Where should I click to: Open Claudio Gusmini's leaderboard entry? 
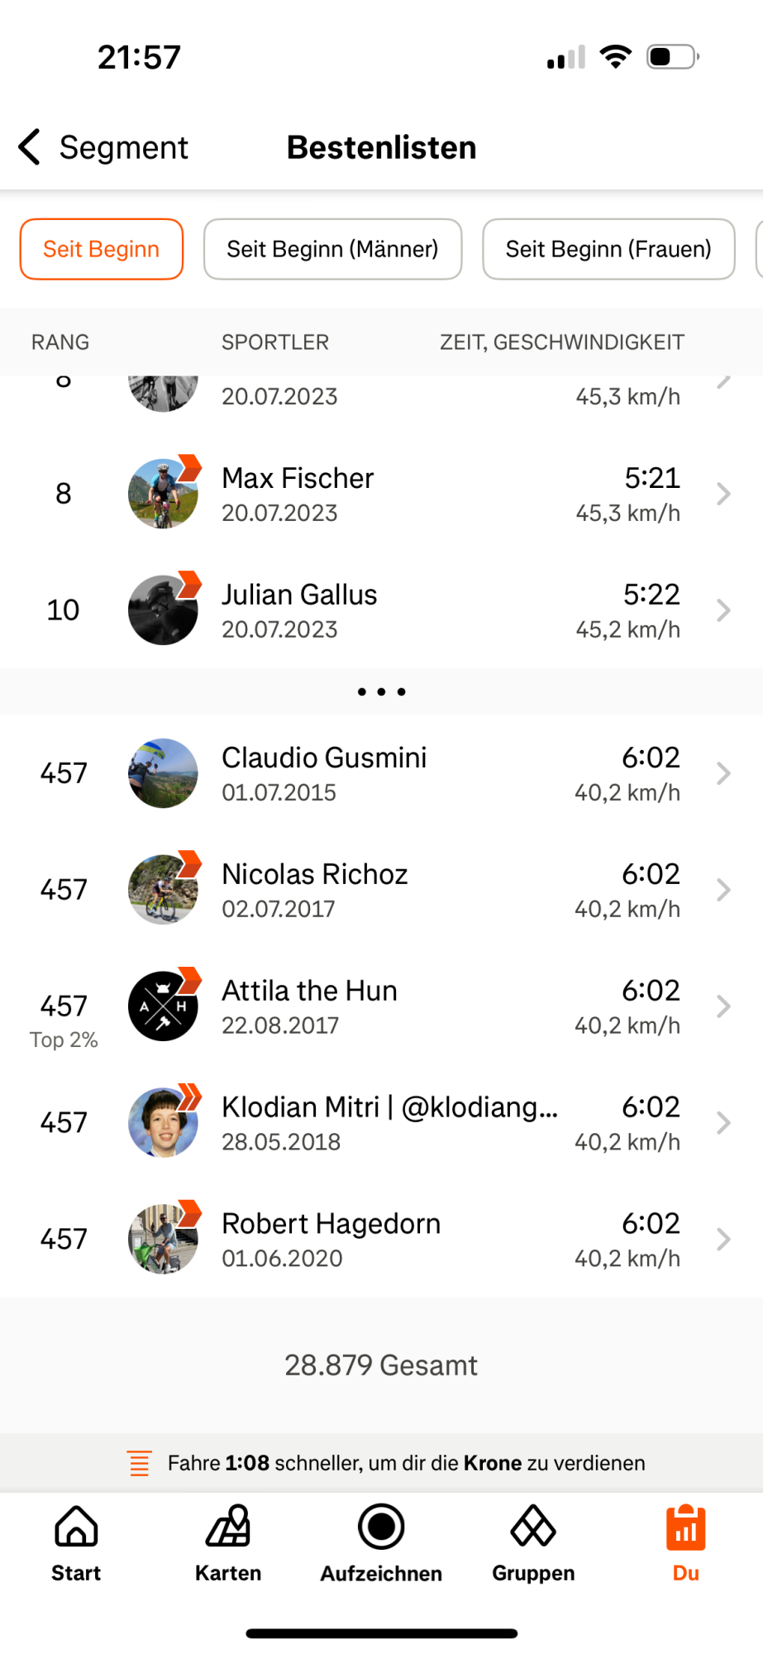pos(381,773)
